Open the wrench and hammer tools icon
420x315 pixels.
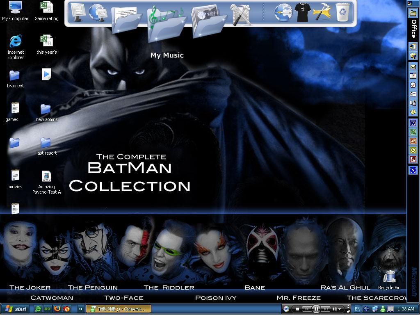tap(240, 15)
